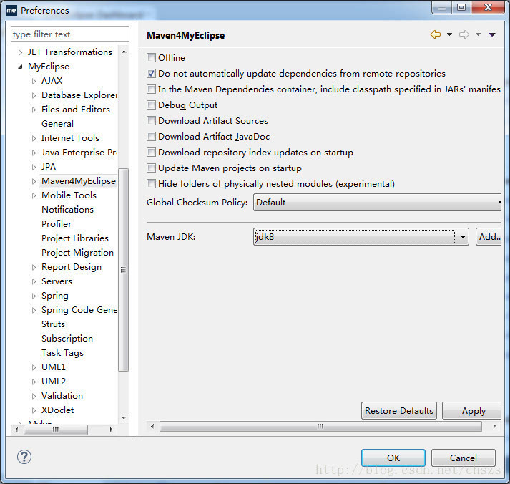
Task: Open the Global Checksum Policy dropdown
Action: pyautogui.click(x=377, y=203)
